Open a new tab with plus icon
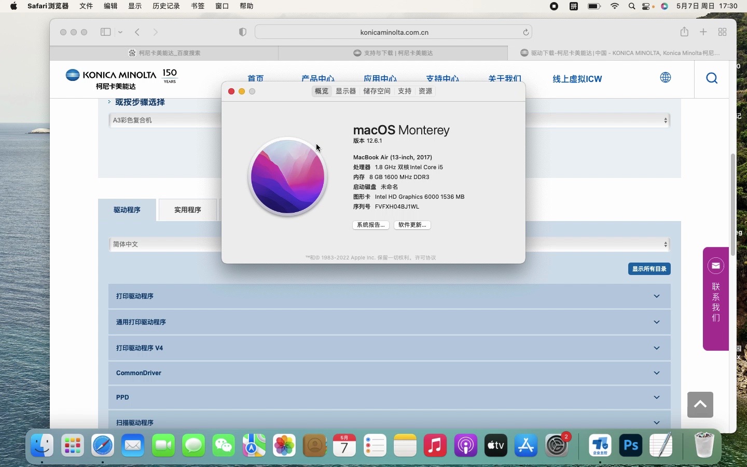Image resolution: width=747 pixels, height=467 pixels. [x=703, y=32]
